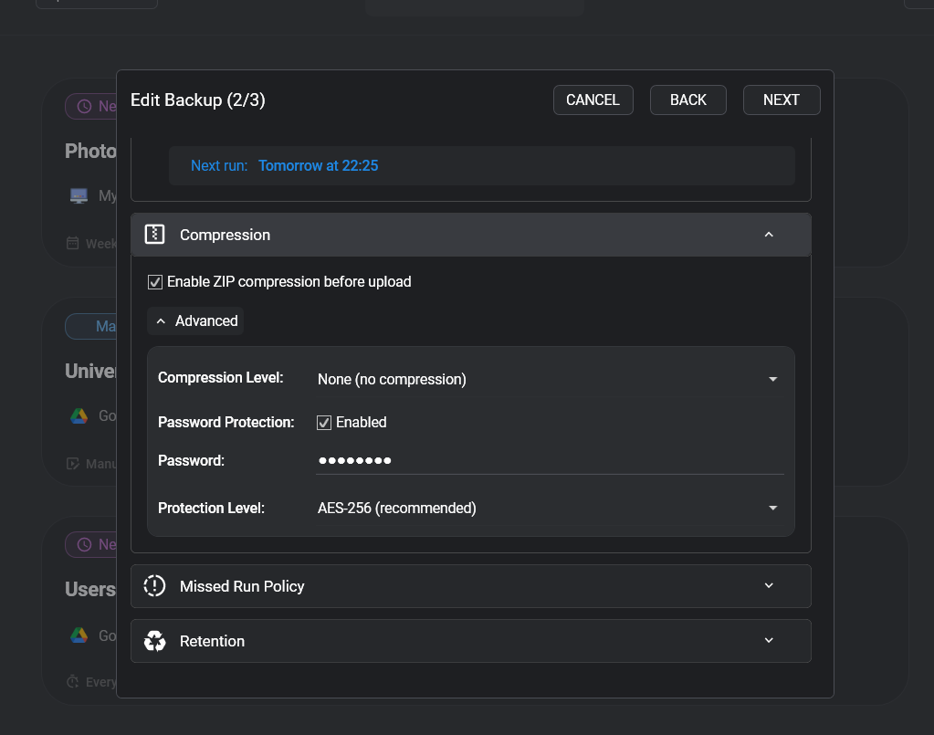Screen dimensions: 934x735
Task: Click the Compression Level dropdown arrow
Action: click(772, 380)
